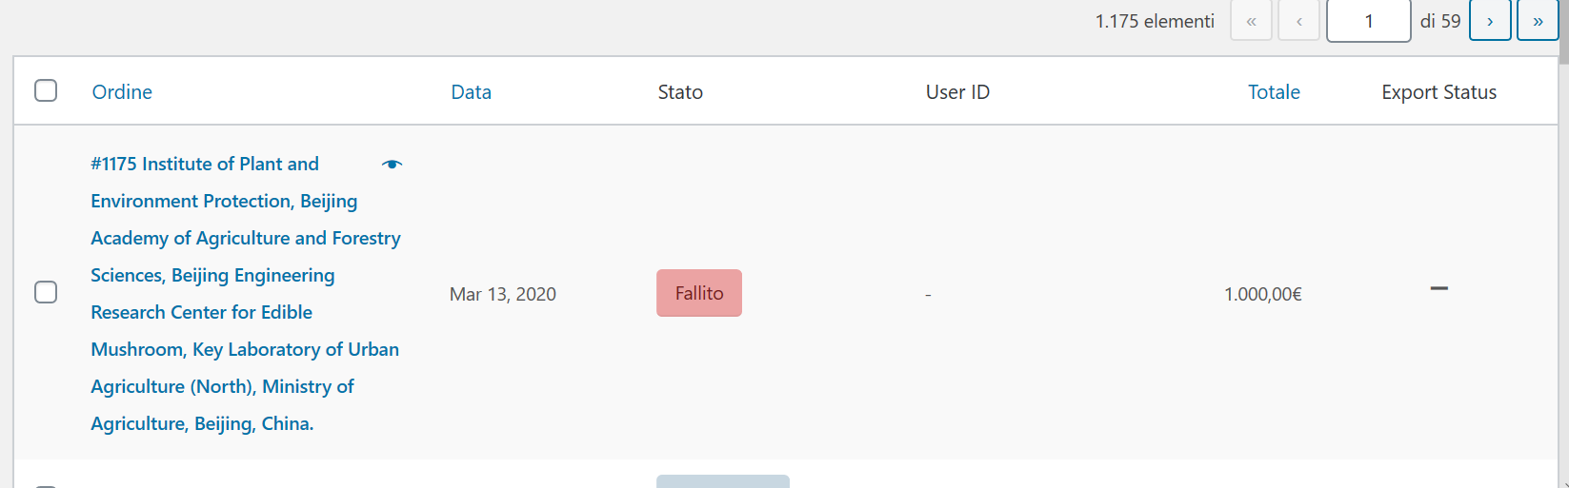Click the Export Status column header
Image resolution: width=1569 pixels, height=488 pixels.
pos(1438,92)
